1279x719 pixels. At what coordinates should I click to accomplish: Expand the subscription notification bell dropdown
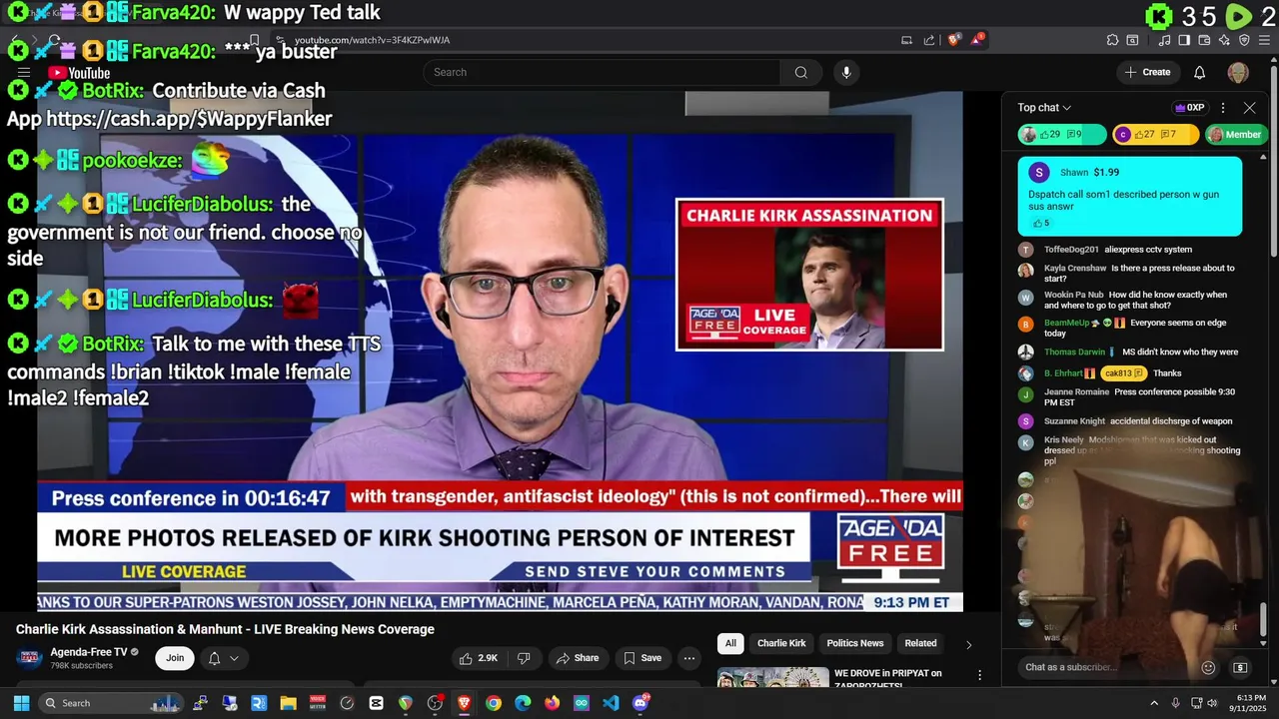point(223,658)
